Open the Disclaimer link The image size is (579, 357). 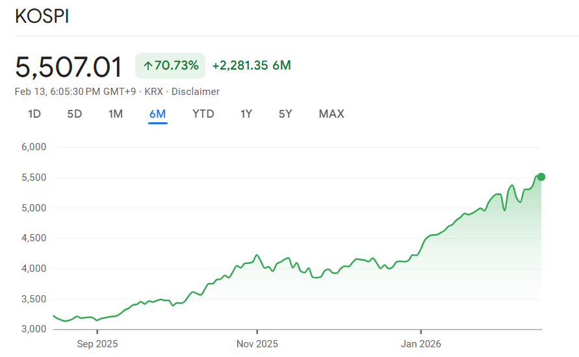(x=196, y=92)
